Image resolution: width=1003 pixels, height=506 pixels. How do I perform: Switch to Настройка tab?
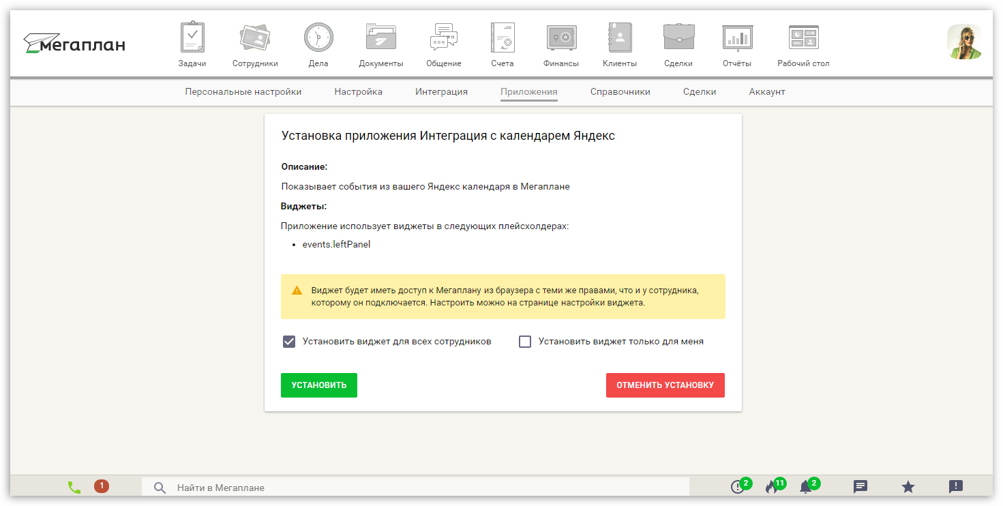coord(358,92)
